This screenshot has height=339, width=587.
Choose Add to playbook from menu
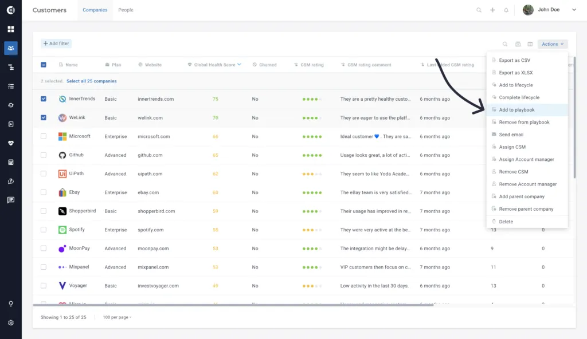tap(527, 110)
